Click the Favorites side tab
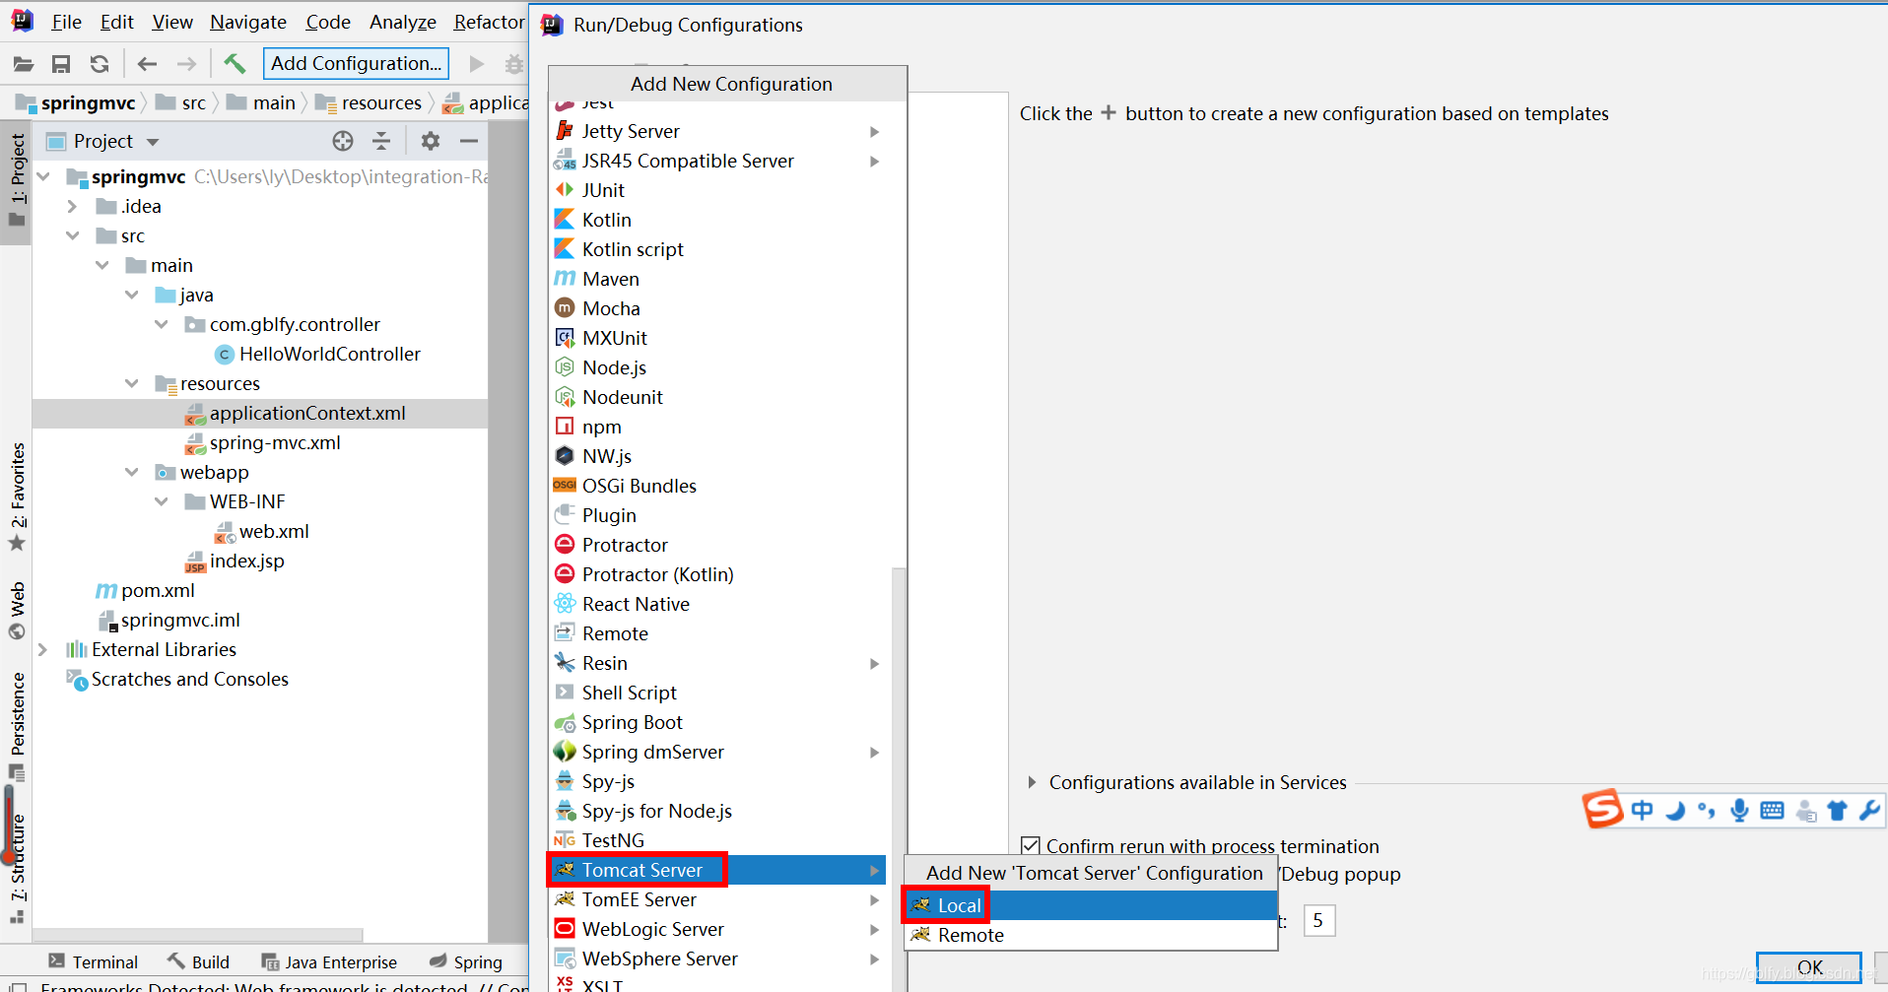 coord(17,497)
